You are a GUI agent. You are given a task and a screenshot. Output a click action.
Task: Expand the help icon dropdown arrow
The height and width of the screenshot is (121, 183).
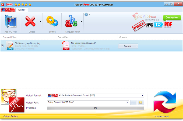[x=90, y=15]
